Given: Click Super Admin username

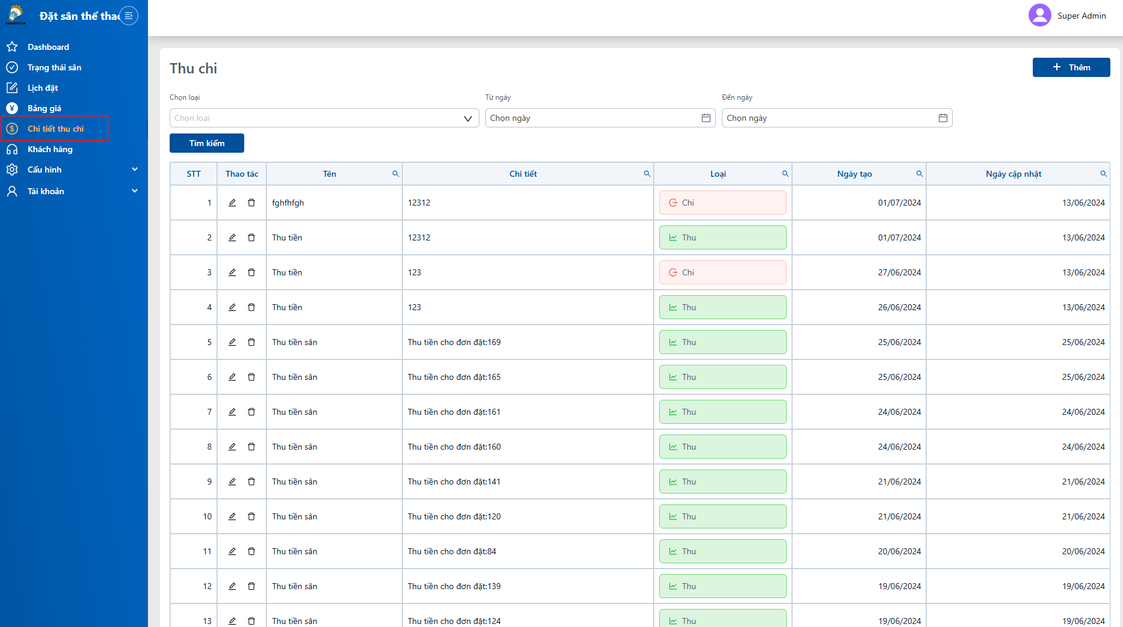Looking at the screenshot, I should coord(1081,16).
